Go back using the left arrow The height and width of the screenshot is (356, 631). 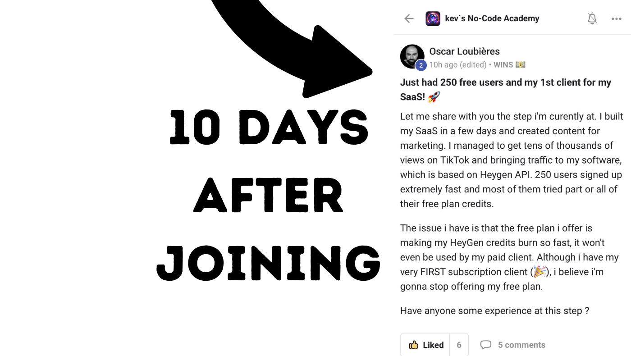click(409, 18)
